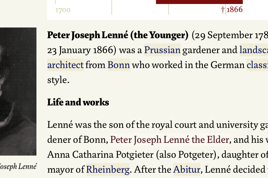Click the 1866 death year marker
Screen dimensions: 268x178
point(234,10)
